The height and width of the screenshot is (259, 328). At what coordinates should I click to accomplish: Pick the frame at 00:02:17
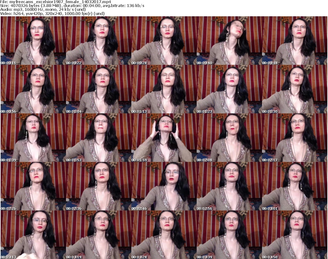tap(295, 138)
